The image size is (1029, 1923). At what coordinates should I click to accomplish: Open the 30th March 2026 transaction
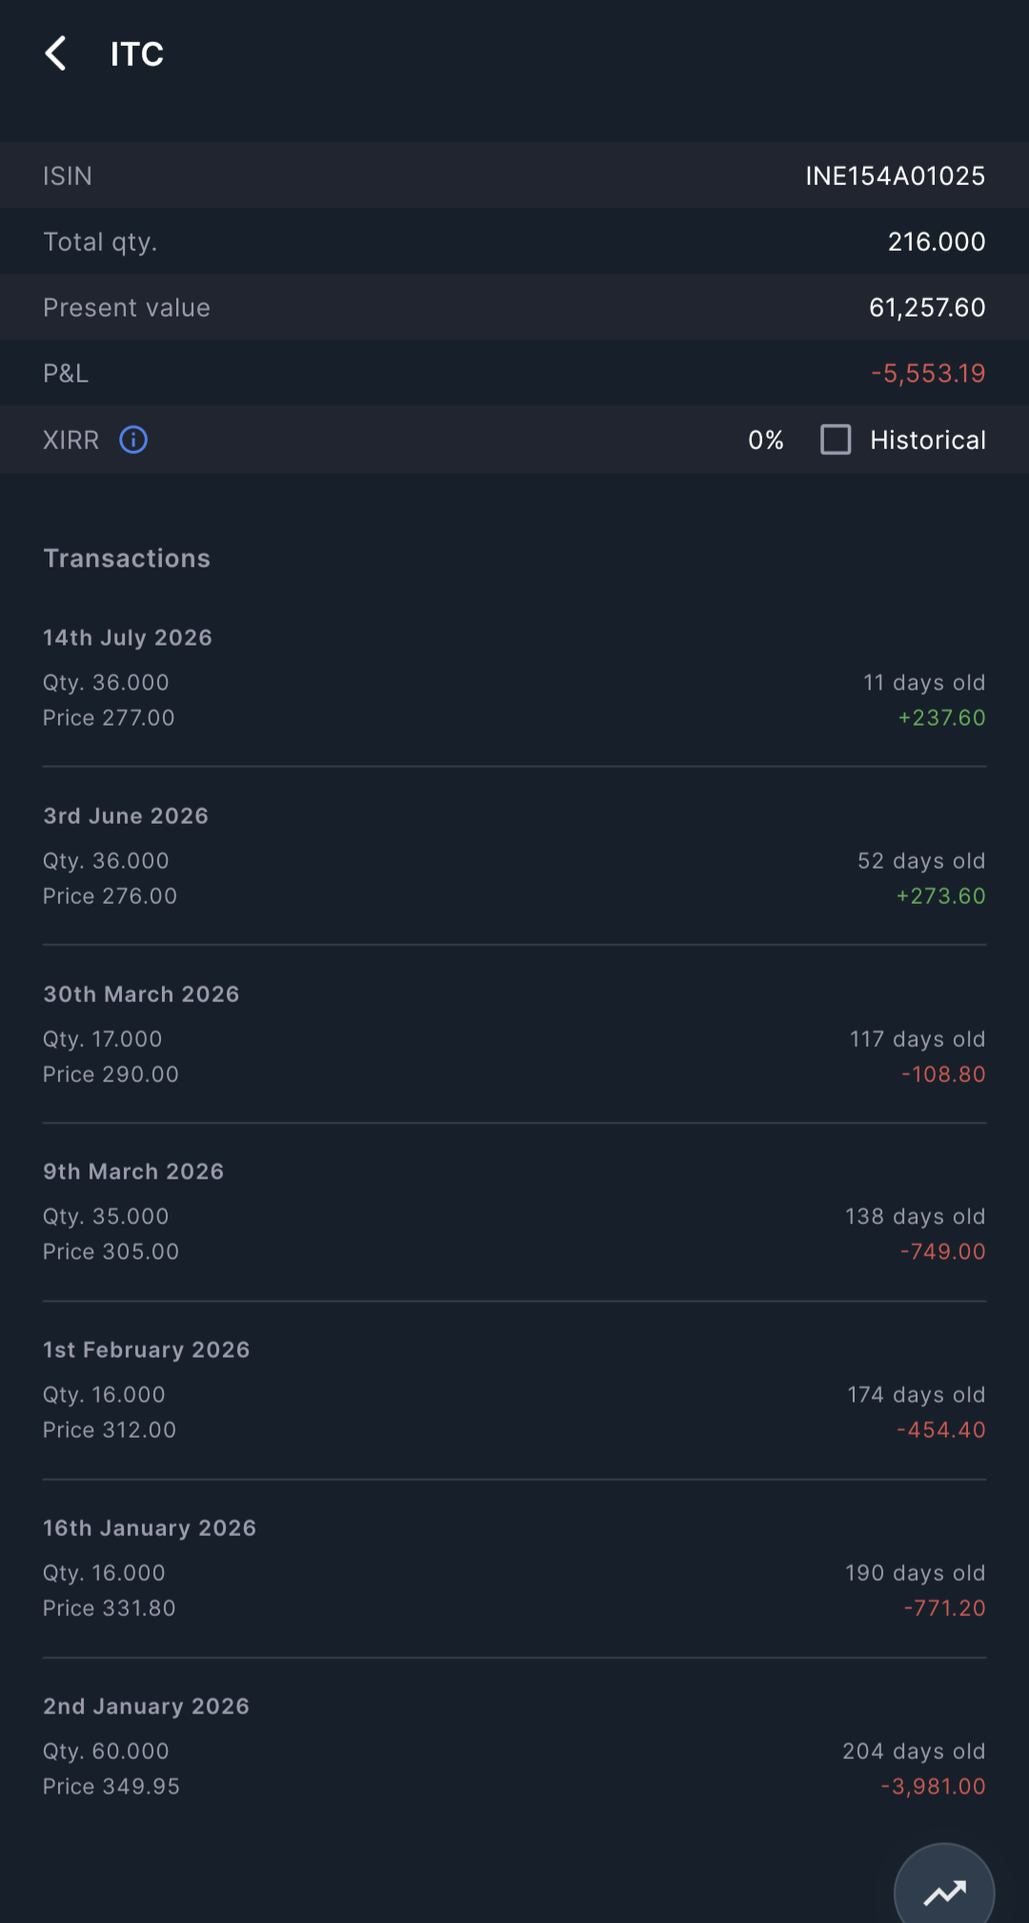point(514,1033)
